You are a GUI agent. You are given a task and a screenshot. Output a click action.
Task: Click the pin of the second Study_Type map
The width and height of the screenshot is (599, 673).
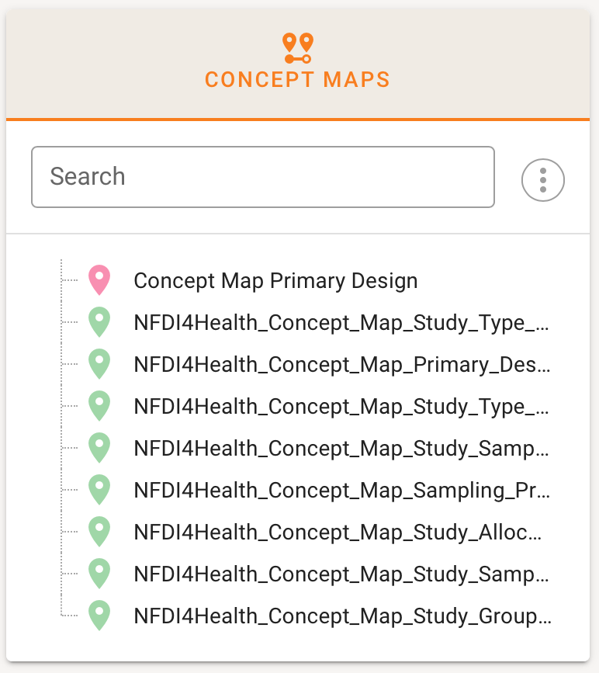click(x=99, y=406)
